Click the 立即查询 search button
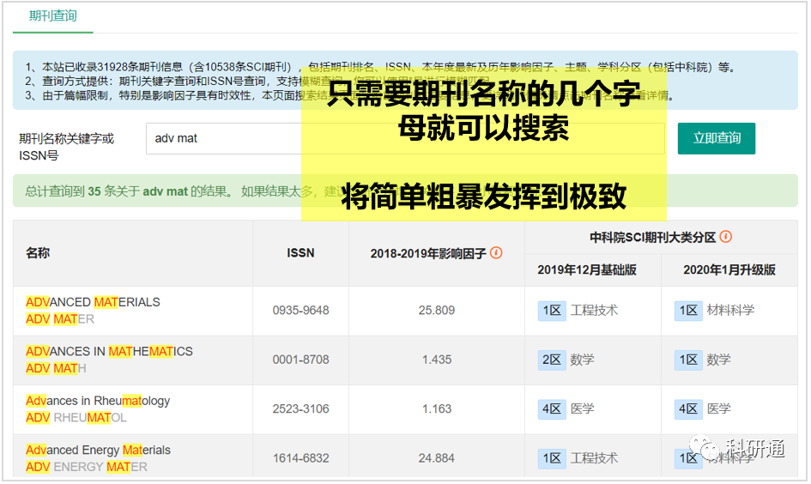Viewport: 811px width, 484px height. (x=717, y=138)
